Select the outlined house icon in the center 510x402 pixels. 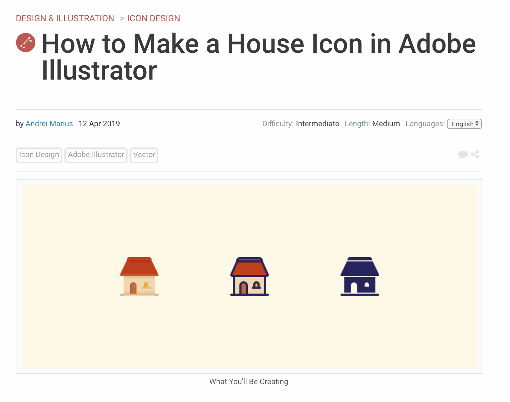pyautogui.click(x=249, y=276)
